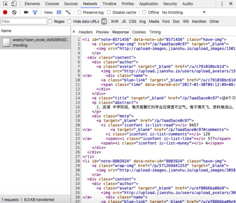Viewport: 236px width, 203px height.
Task: Filter requests by XHR
Action: [115, 21]
